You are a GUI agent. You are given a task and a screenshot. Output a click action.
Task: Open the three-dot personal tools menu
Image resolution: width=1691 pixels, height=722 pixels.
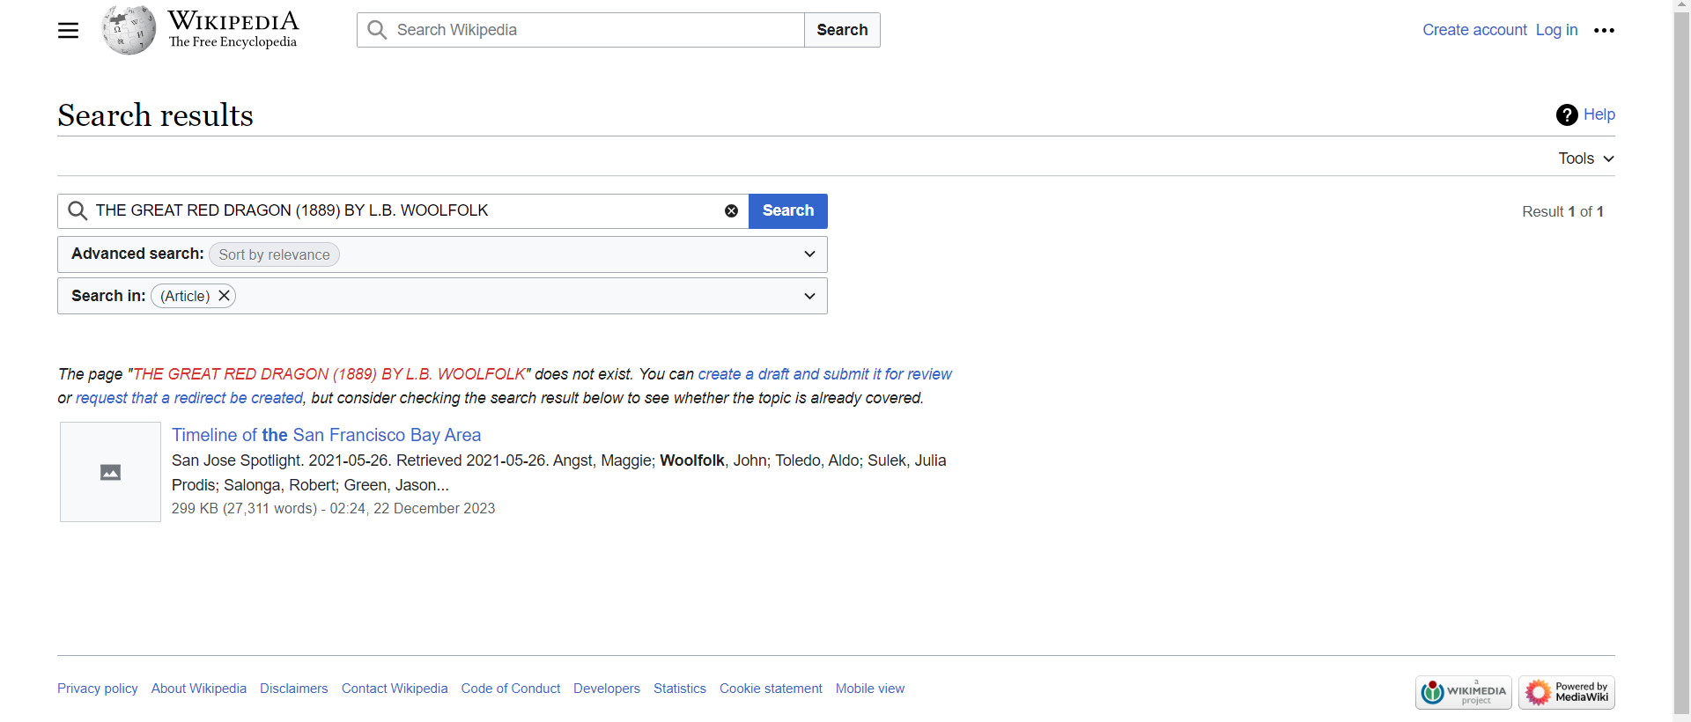1604,30
